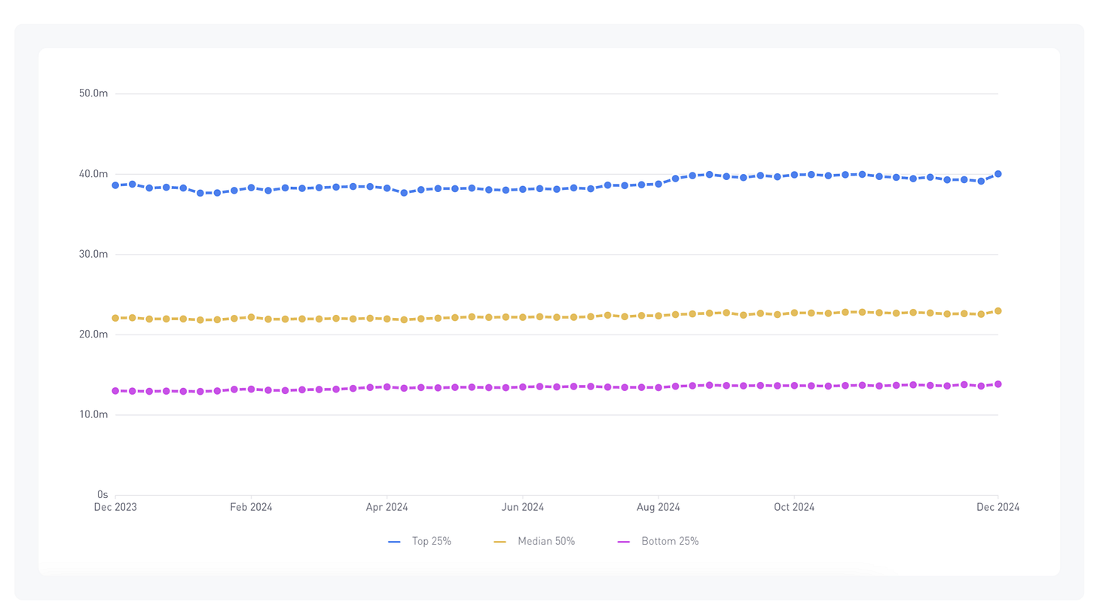Select the first Top 25% point at Dec 2023

click(x=115, y=185)
